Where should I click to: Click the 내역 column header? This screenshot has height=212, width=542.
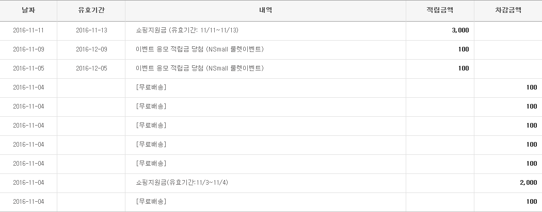[265, 10]
